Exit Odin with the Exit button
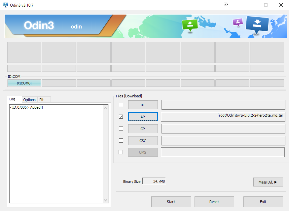The image size is (289, 211). [x=263, y=202]
